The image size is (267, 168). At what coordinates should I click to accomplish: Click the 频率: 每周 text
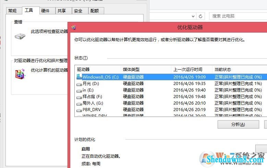(x=91, y=164)
